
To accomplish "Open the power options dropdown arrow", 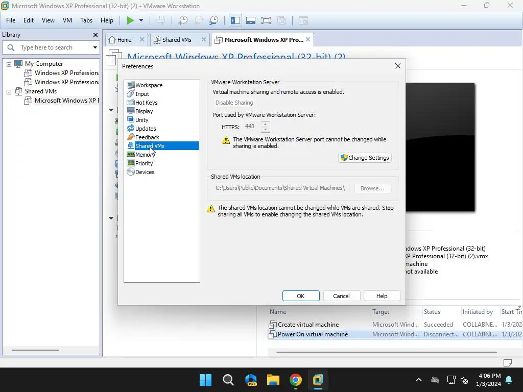I will tap(141, 20).
